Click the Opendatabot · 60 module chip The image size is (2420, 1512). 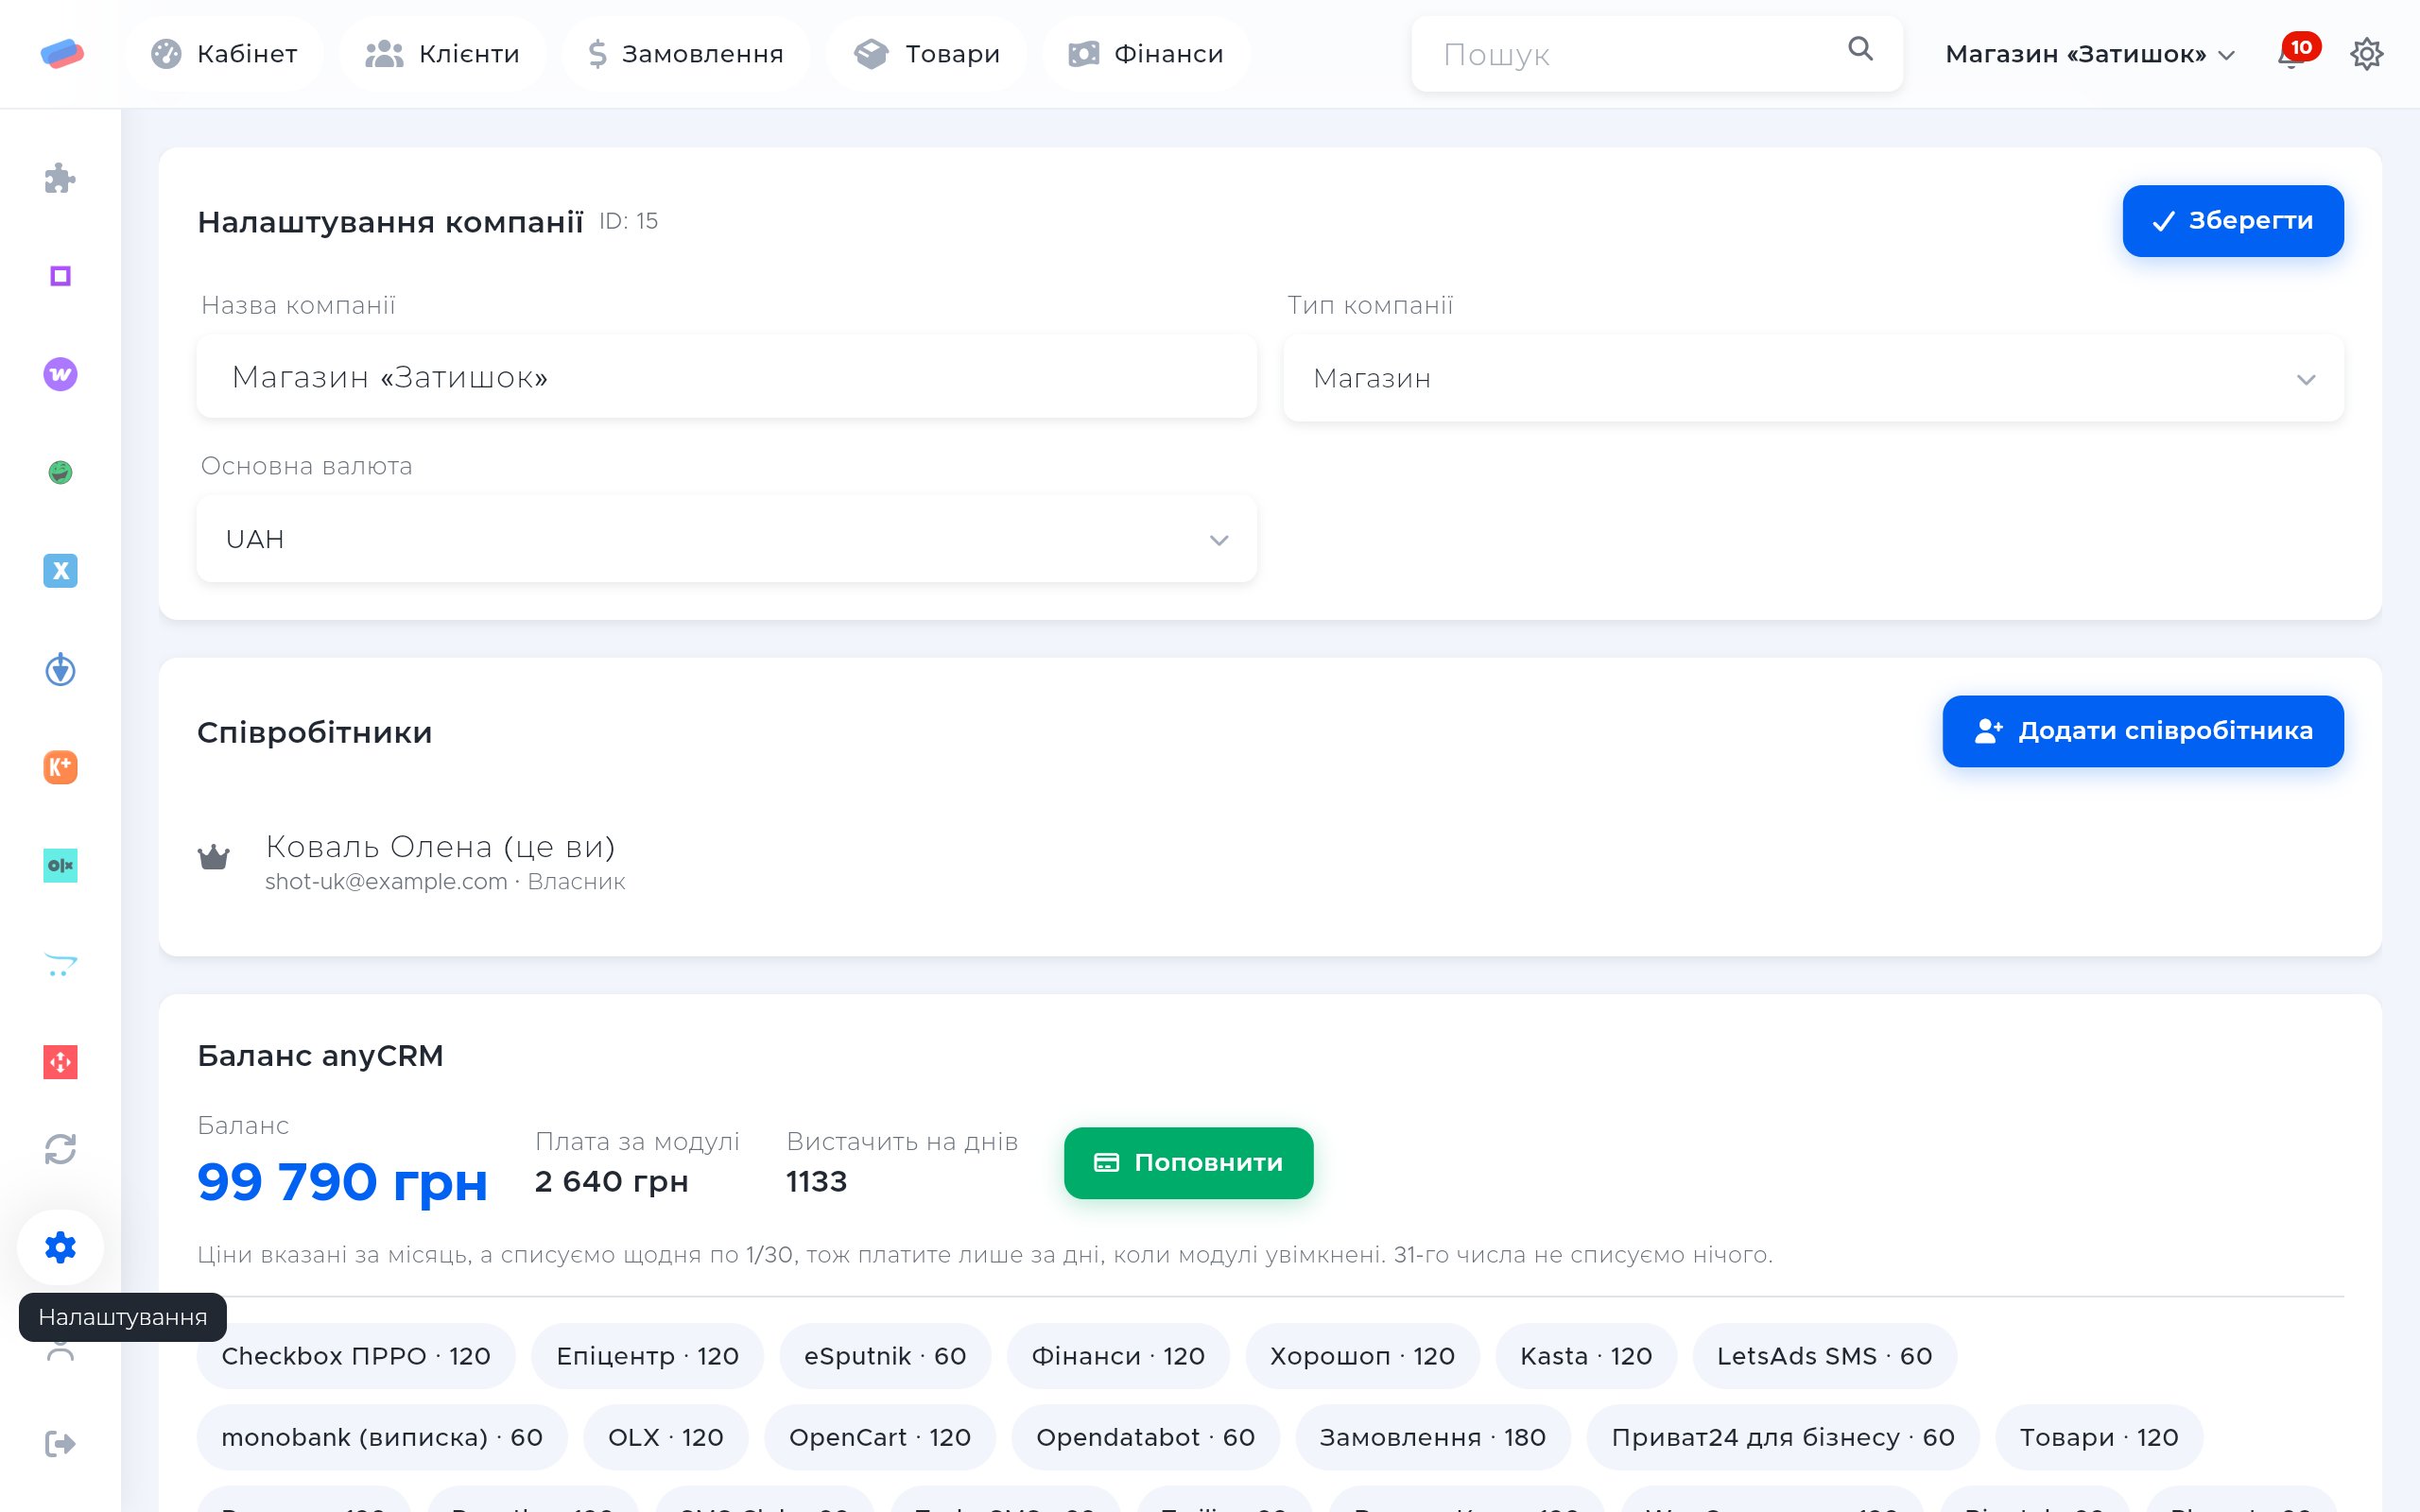(x=1145, y=1437)
